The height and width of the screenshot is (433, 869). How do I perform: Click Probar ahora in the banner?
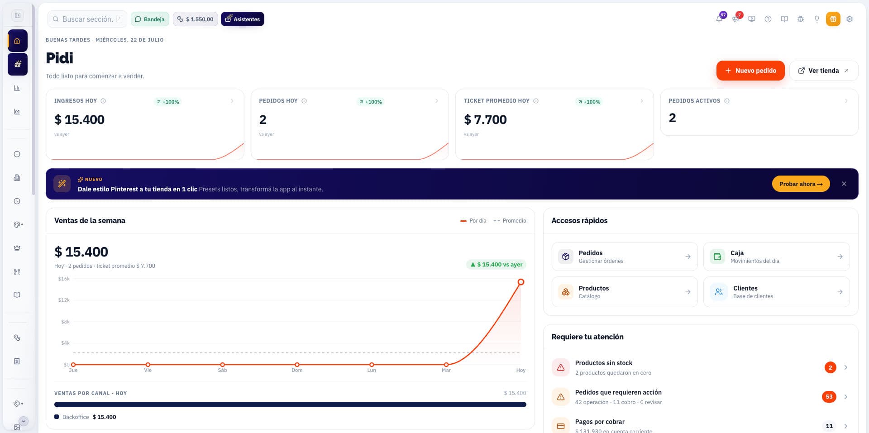tap(801, 184)
